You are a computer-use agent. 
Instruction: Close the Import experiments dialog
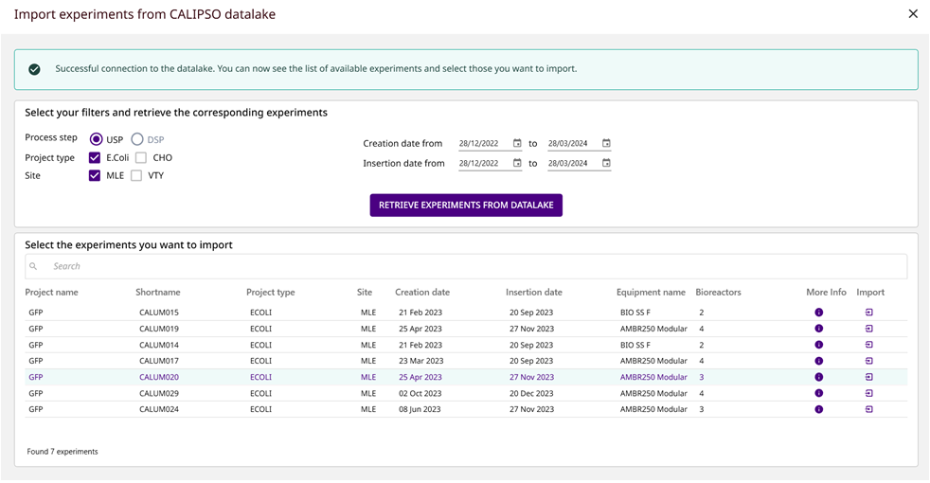912,14
